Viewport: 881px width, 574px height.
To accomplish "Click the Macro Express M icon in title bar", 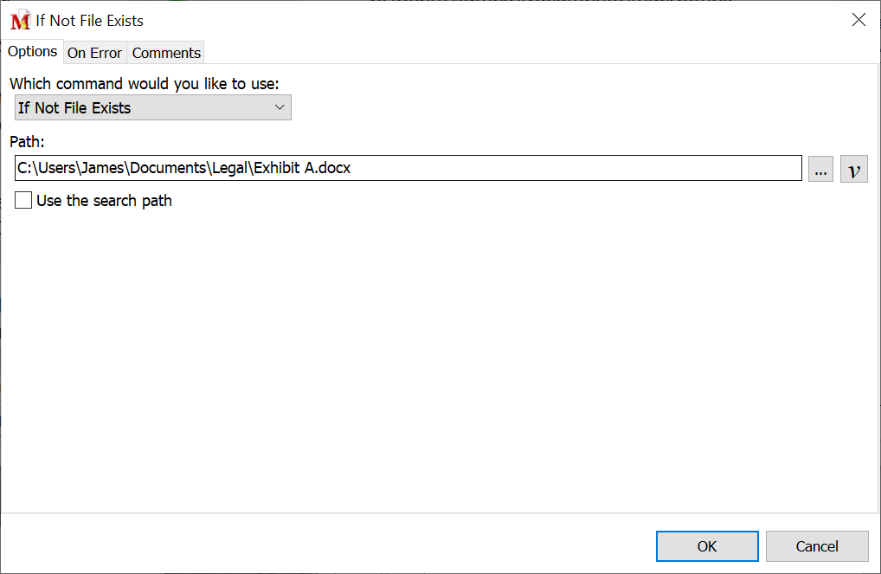I will (20, 21).
